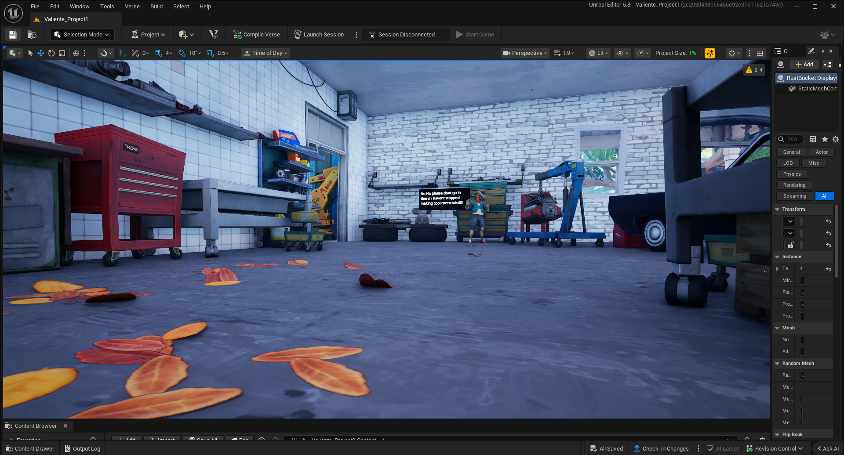Open viewport settings gear icon
This screenshot has width=844, height=455.
click(734, 53)
